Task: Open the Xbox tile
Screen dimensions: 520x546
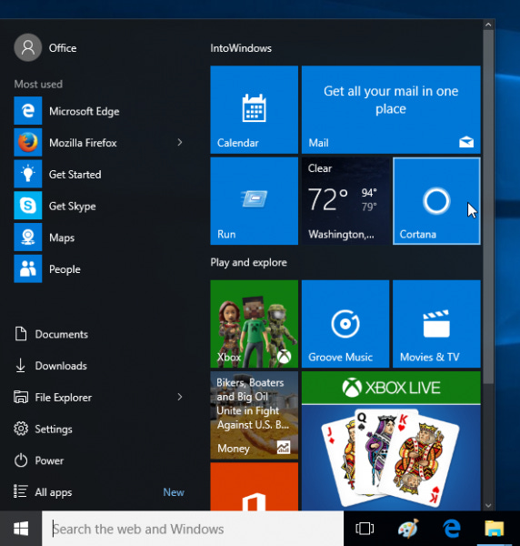Action: pos(254,324)
